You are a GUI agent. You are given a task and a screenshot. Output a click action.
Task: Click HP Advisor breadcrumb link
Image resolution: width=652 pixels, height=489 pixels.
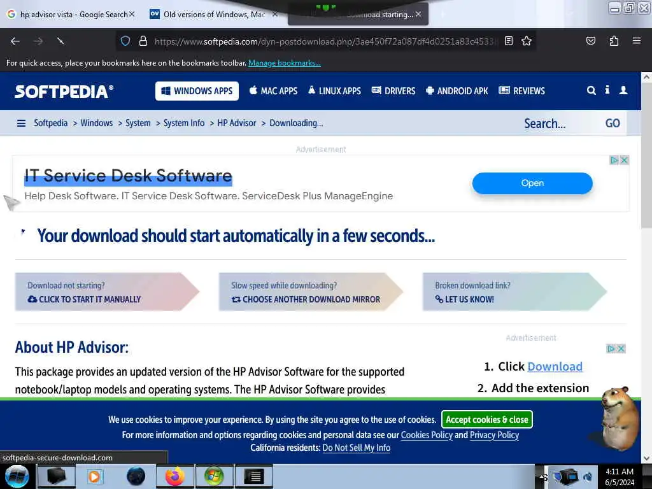click(x=237, y=123)
